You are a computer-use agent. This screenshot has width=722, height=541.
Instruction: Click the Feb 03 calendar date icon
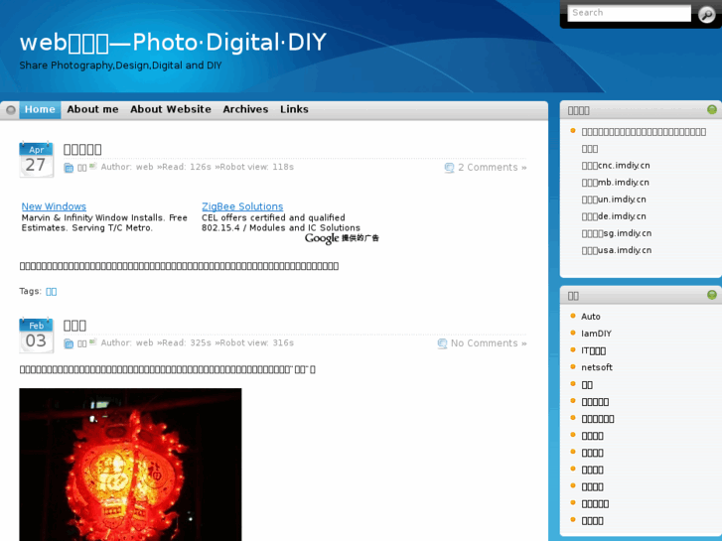point(37,336)
